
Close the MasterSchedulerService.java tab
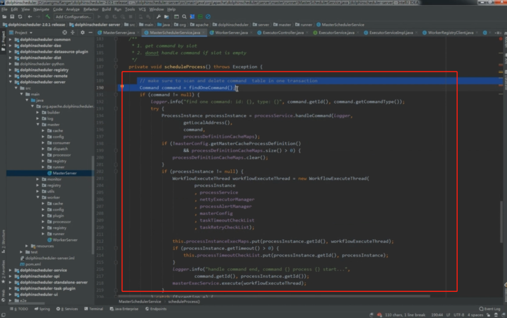[203, 32]
